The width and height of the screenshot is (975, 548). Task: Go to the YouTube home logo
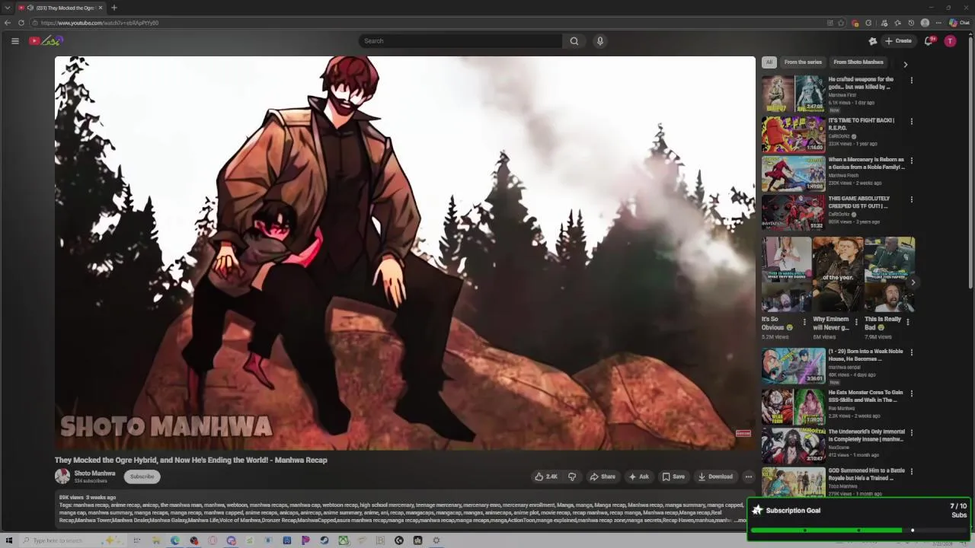point(46,40)
